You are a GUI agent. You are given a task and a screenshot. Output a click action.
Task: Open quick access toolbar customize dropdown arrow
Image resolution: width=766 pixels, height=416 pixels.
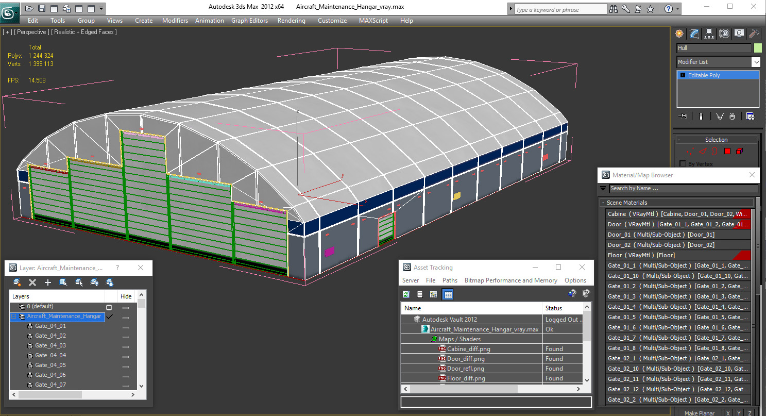101,8
